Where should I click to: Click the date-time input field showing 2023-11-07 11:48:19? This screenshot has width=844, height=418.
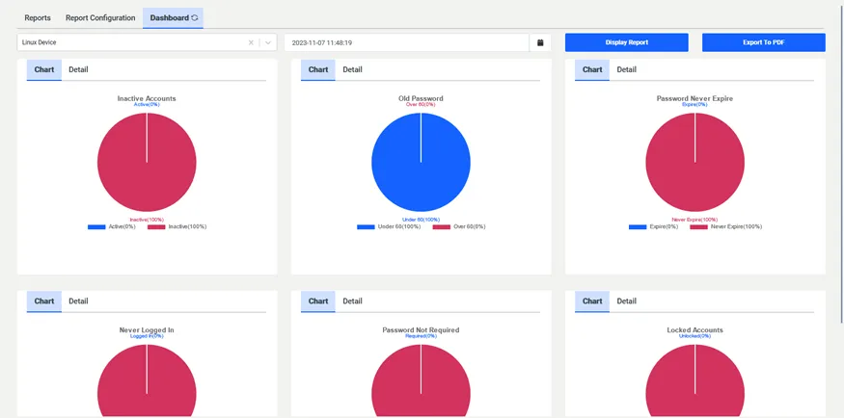pyautogui.click(x=406, y=42)
